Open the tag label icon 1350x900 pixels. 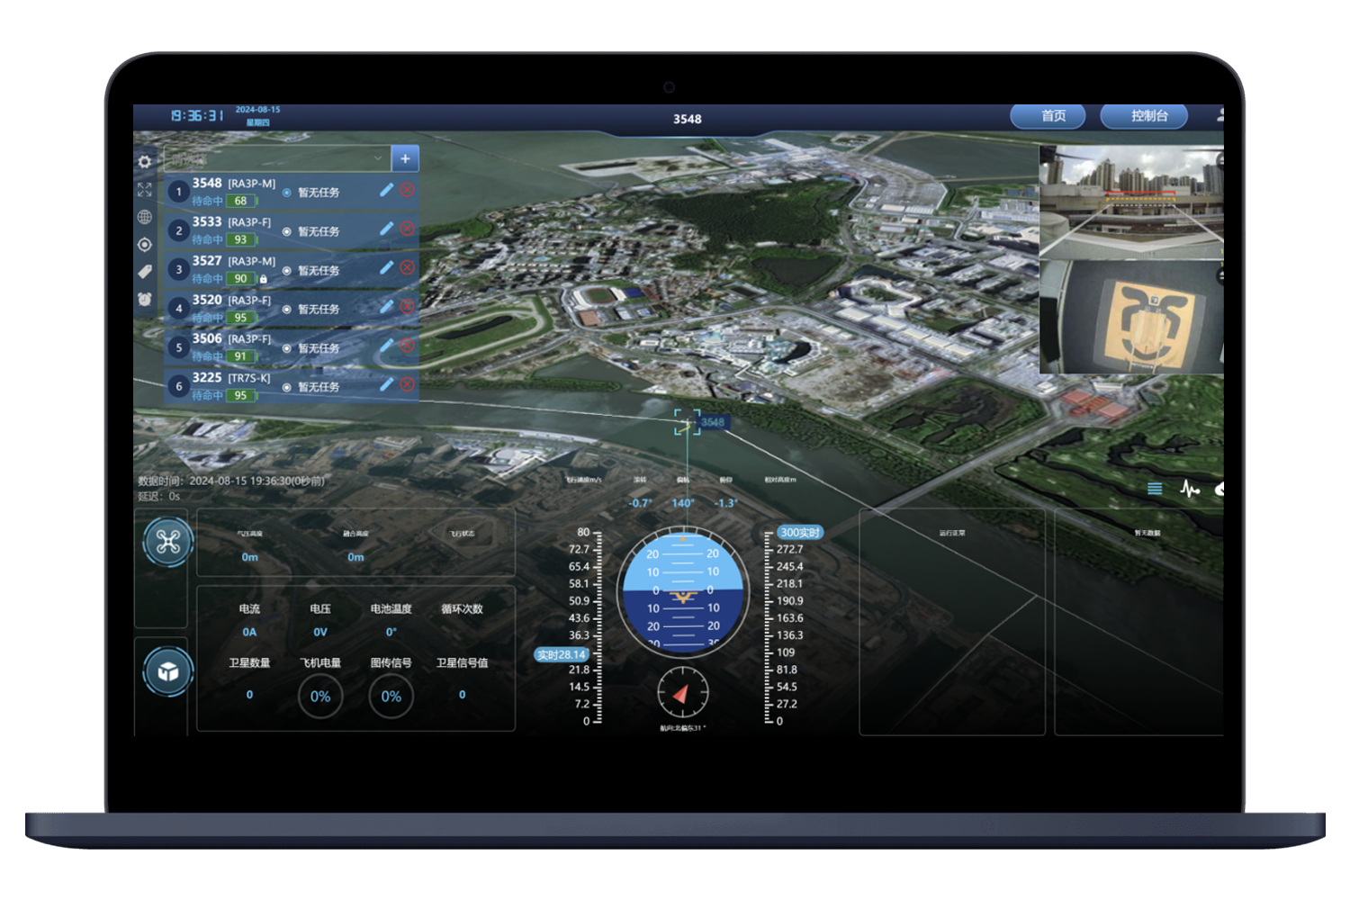coord(145,272)
